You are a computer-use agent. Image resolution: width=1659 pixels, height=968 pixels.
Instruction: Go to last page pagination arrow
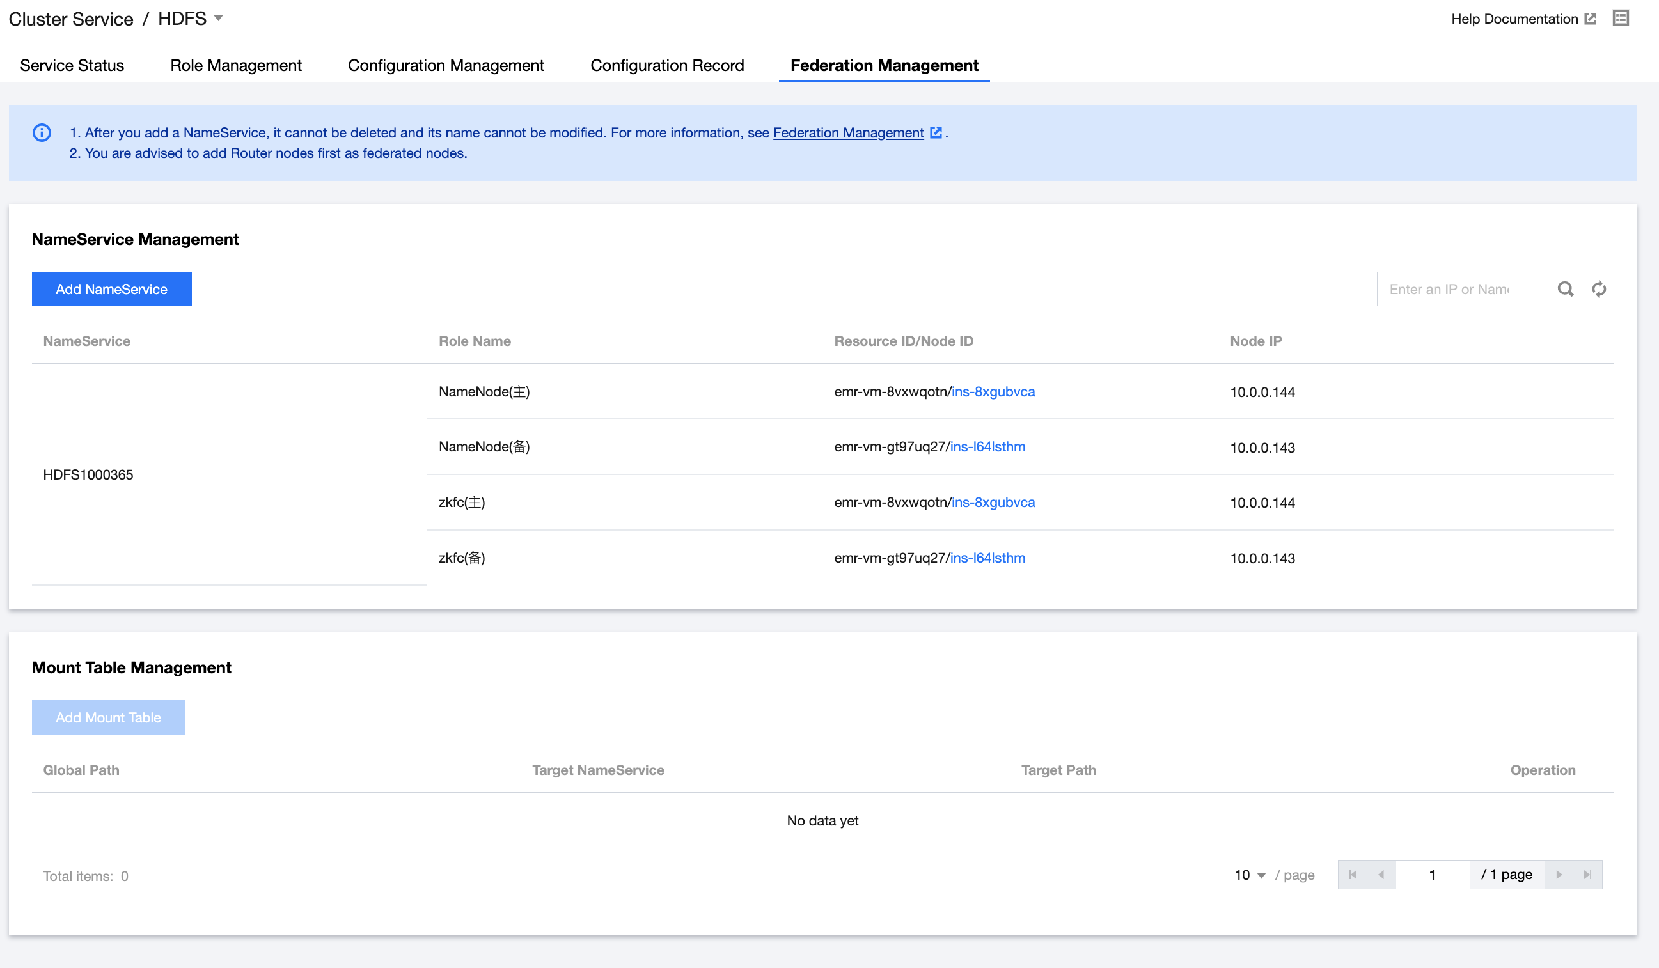(1587, 875)
